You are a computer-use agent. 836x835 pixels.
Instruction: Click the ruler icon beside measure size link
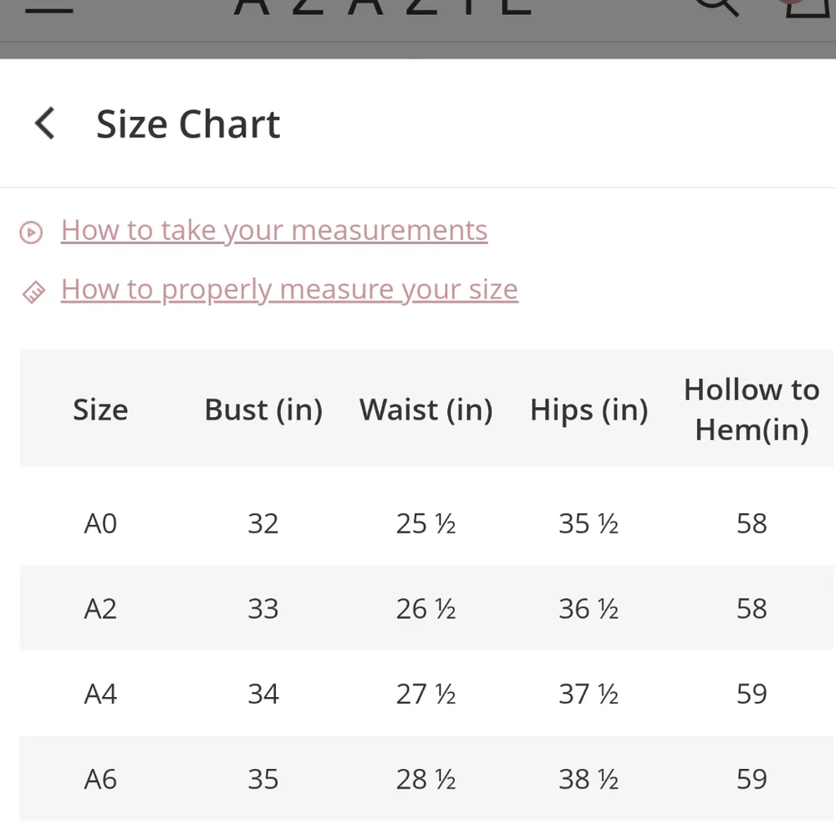[33, 292]
